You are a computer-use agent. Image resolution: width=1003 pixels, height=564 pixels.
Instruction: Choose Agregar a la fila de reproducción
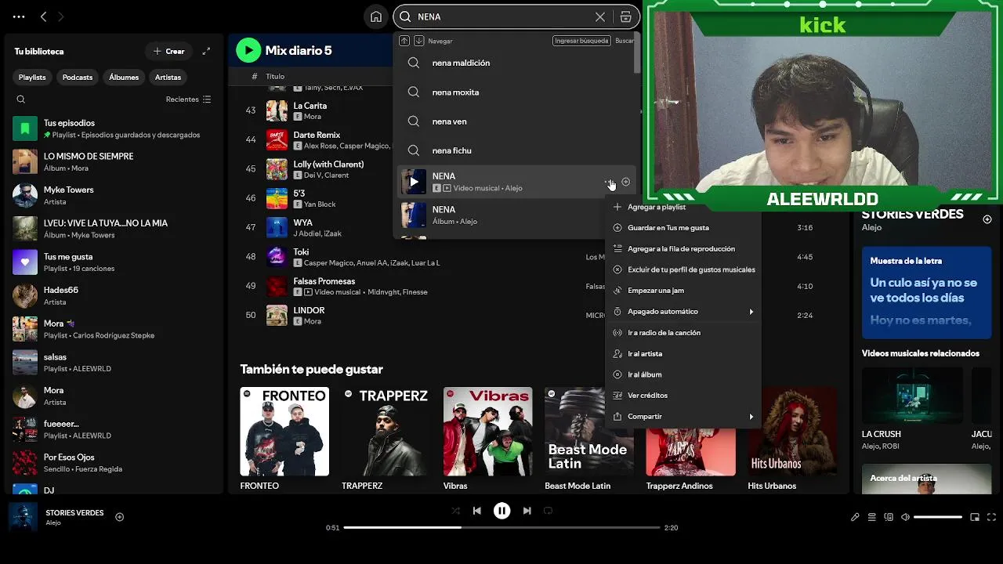683,249
